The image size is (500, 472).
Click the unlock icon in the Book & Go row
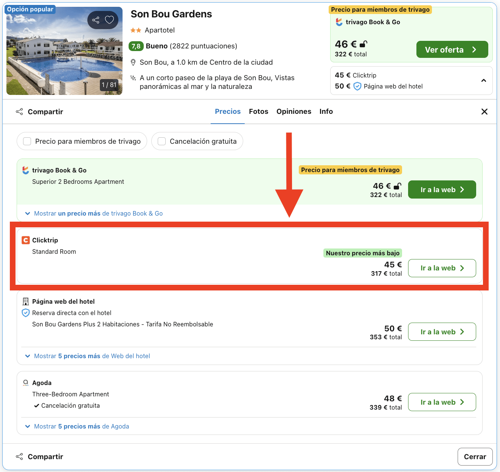(x=398, y=186)
